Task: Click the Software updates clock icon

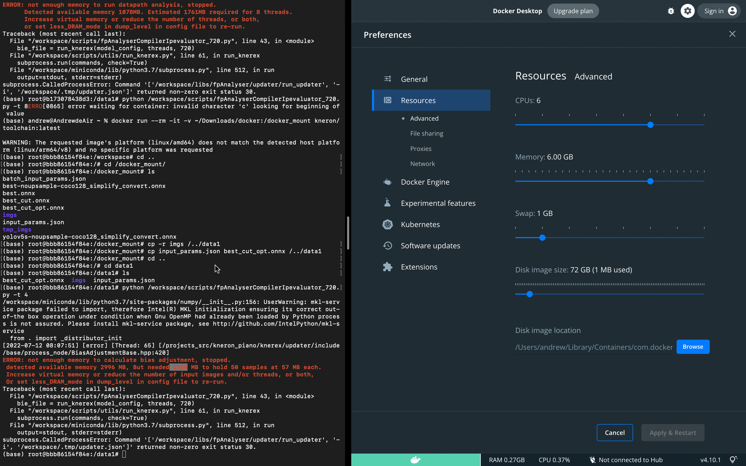Action: point(388,246)
